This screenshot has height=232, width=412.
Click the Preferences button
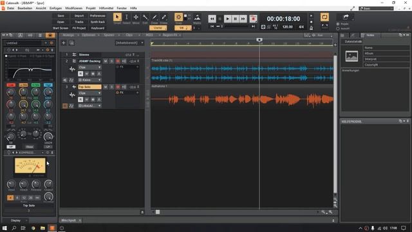click(x=97, y=15)
